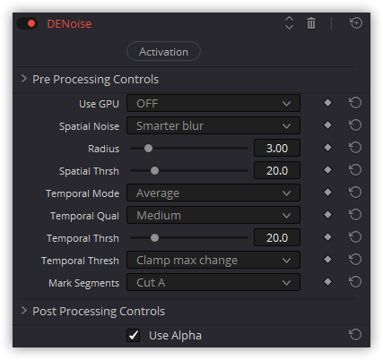Reset the Temporal Mode setting
Screen dimensions: 383x360
(x=355, y=193)
